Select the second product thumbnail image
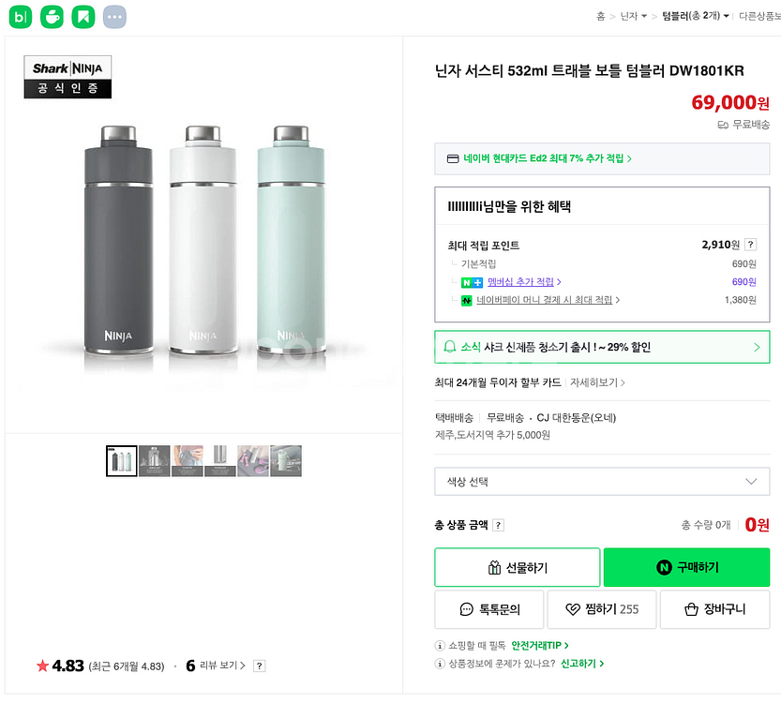Screen dimensions: 781x703 click(155, 461)
